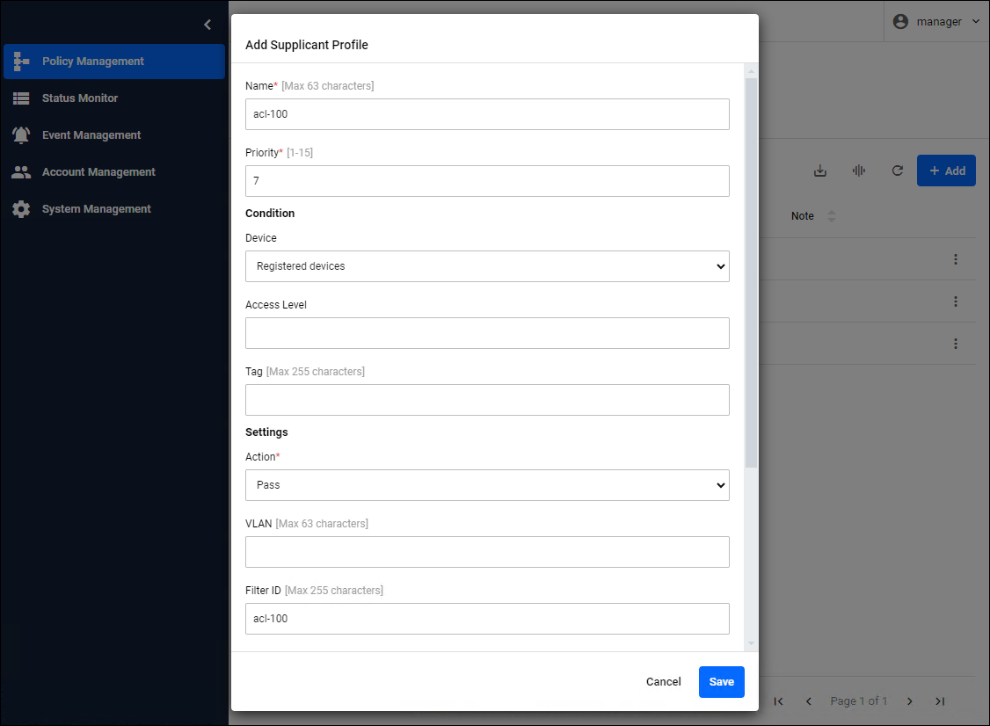Collapse the sidebar with the chevron arrow

pyautogui.click(x=207, y=25)
